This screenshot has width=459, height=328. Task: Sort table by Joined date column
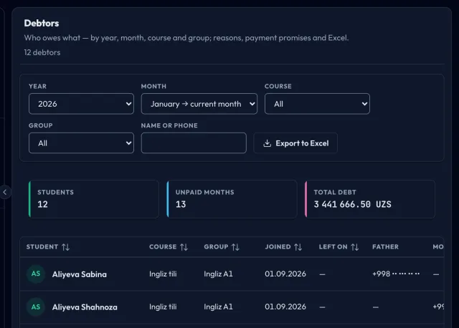pyautogui.click(x=283, y=247)
